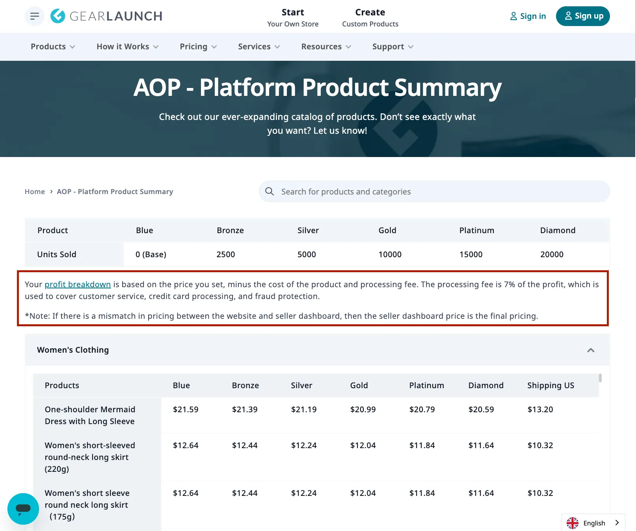The width and height of the screenshot is (636, 531).
Task: Click Start Your Own Store
Action: coord(293,17)
